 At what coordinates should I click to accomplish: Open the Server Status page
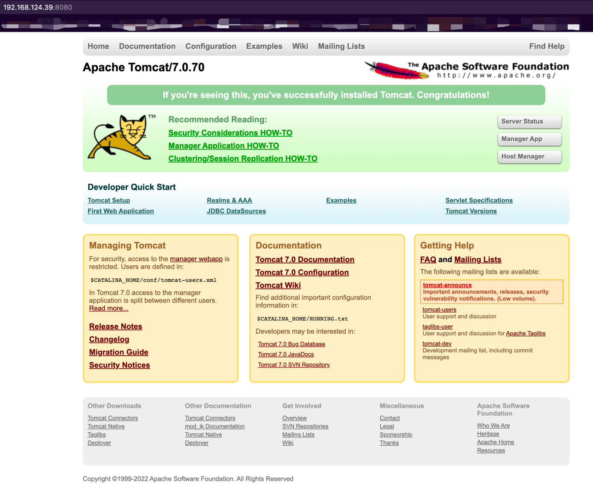529,122
